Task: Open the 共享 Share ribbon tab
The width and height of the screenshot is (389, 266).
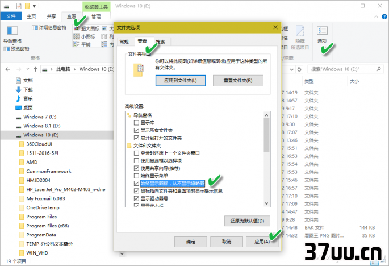Action: coord(51,16)
